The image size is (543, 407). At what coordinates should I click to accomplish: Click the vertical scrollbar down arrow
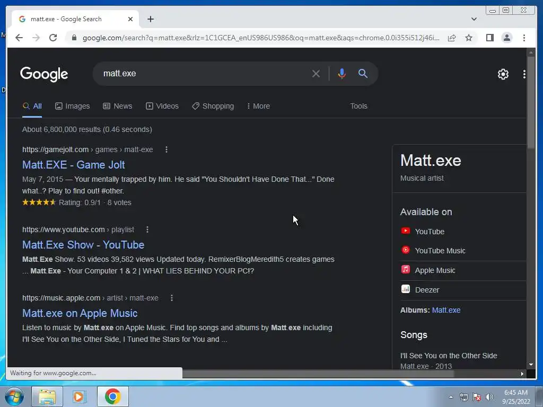coord(531,365)
